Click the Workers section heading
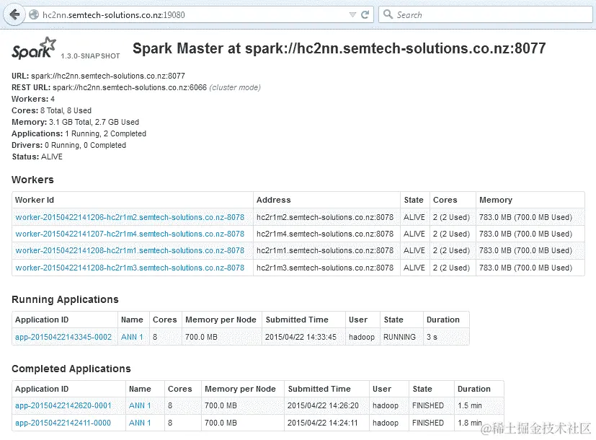The width and height of the screenshot is (596, 440). pyautogui.click(x=32, y=180)
